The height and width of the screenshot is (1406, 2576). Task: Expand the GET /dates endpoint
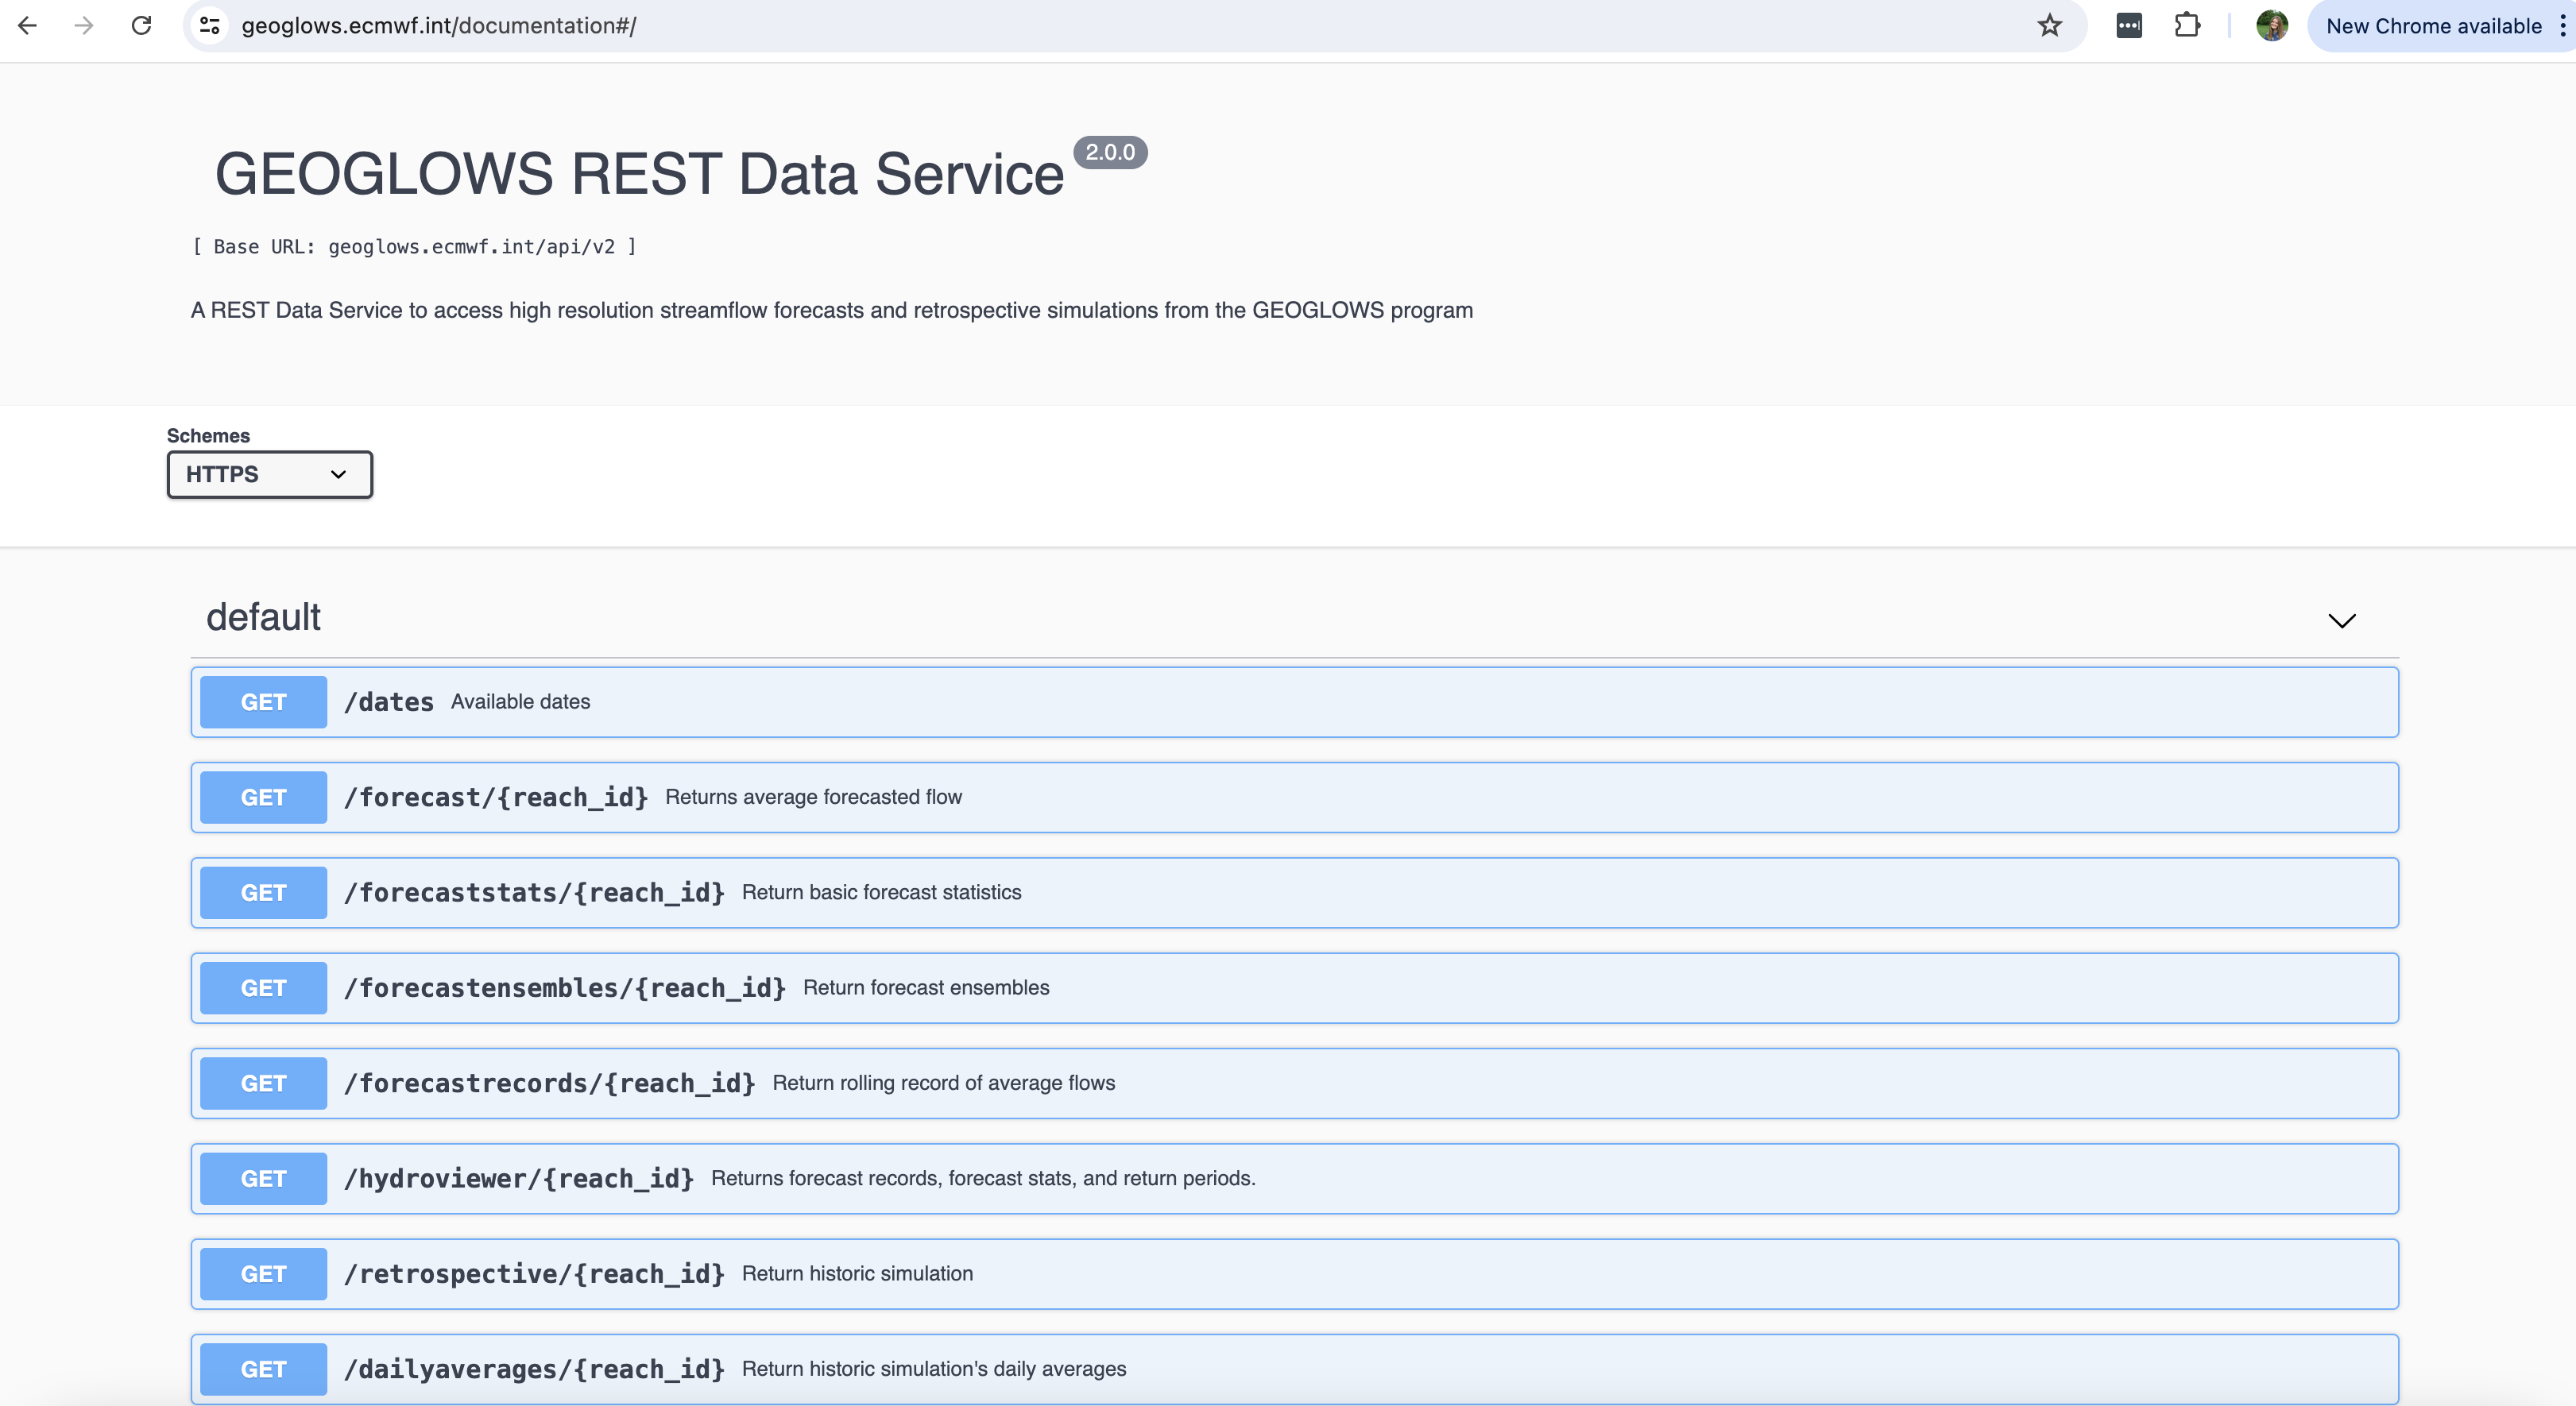point(1294,702)
